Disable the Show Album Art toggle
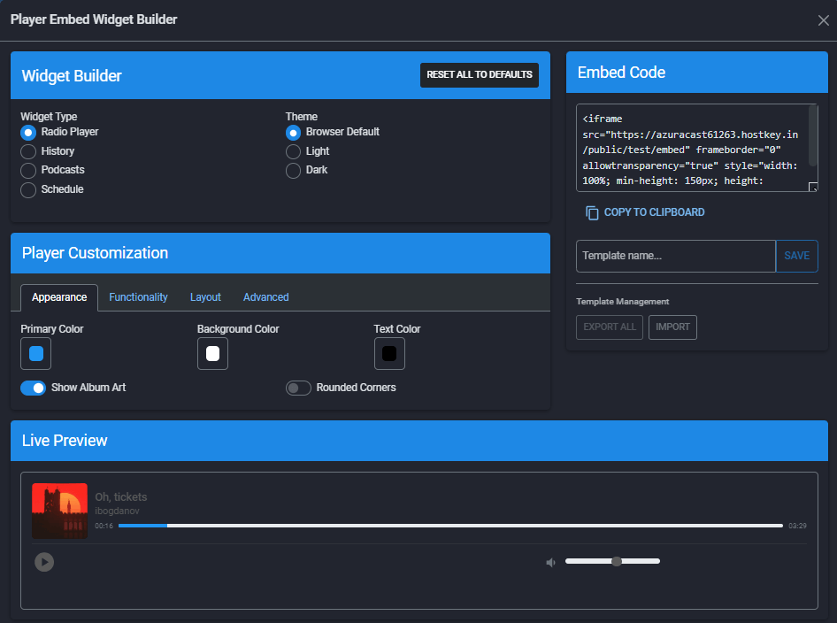The height and width of the screenshot is (623, 837). 34,388
